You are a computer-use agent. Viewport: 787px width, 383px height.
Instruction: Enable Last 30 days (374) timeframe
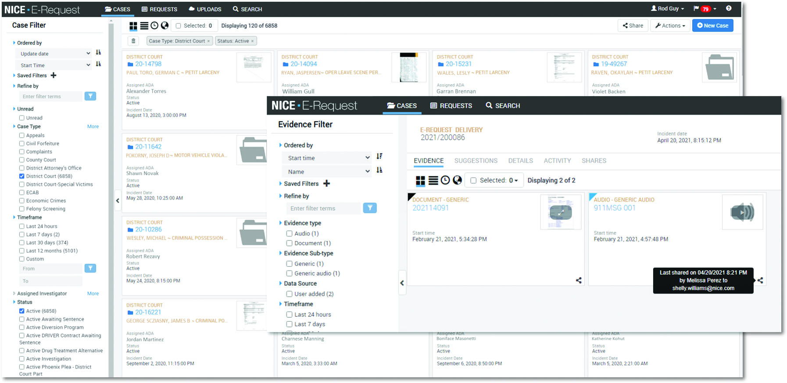(x=22, y=243)
